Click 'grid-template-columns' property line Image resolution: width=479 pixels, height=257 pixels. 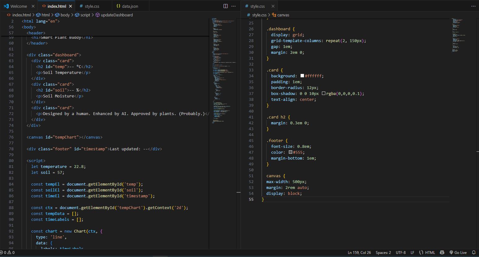point(319,41)
